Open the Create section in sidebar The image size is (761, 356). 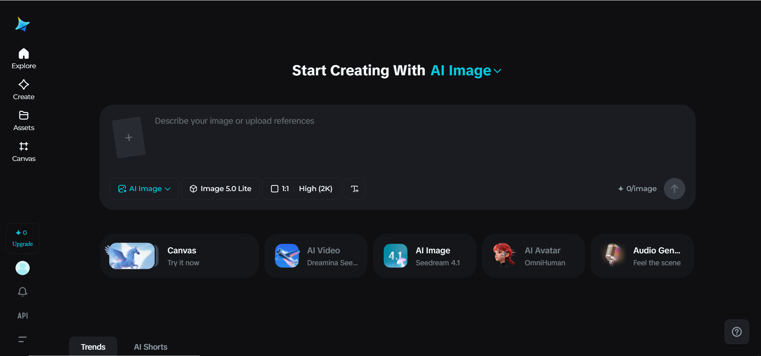[x=24, y=90]
